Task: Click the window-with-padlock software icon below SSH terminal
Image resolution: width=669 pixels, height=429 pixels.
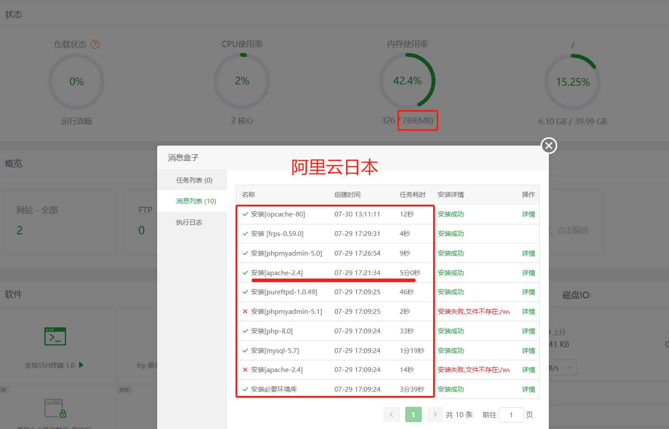Action: pos(55,409)
